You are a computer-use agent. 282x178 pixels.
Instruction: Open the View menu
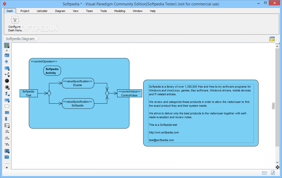coord(76,11)
